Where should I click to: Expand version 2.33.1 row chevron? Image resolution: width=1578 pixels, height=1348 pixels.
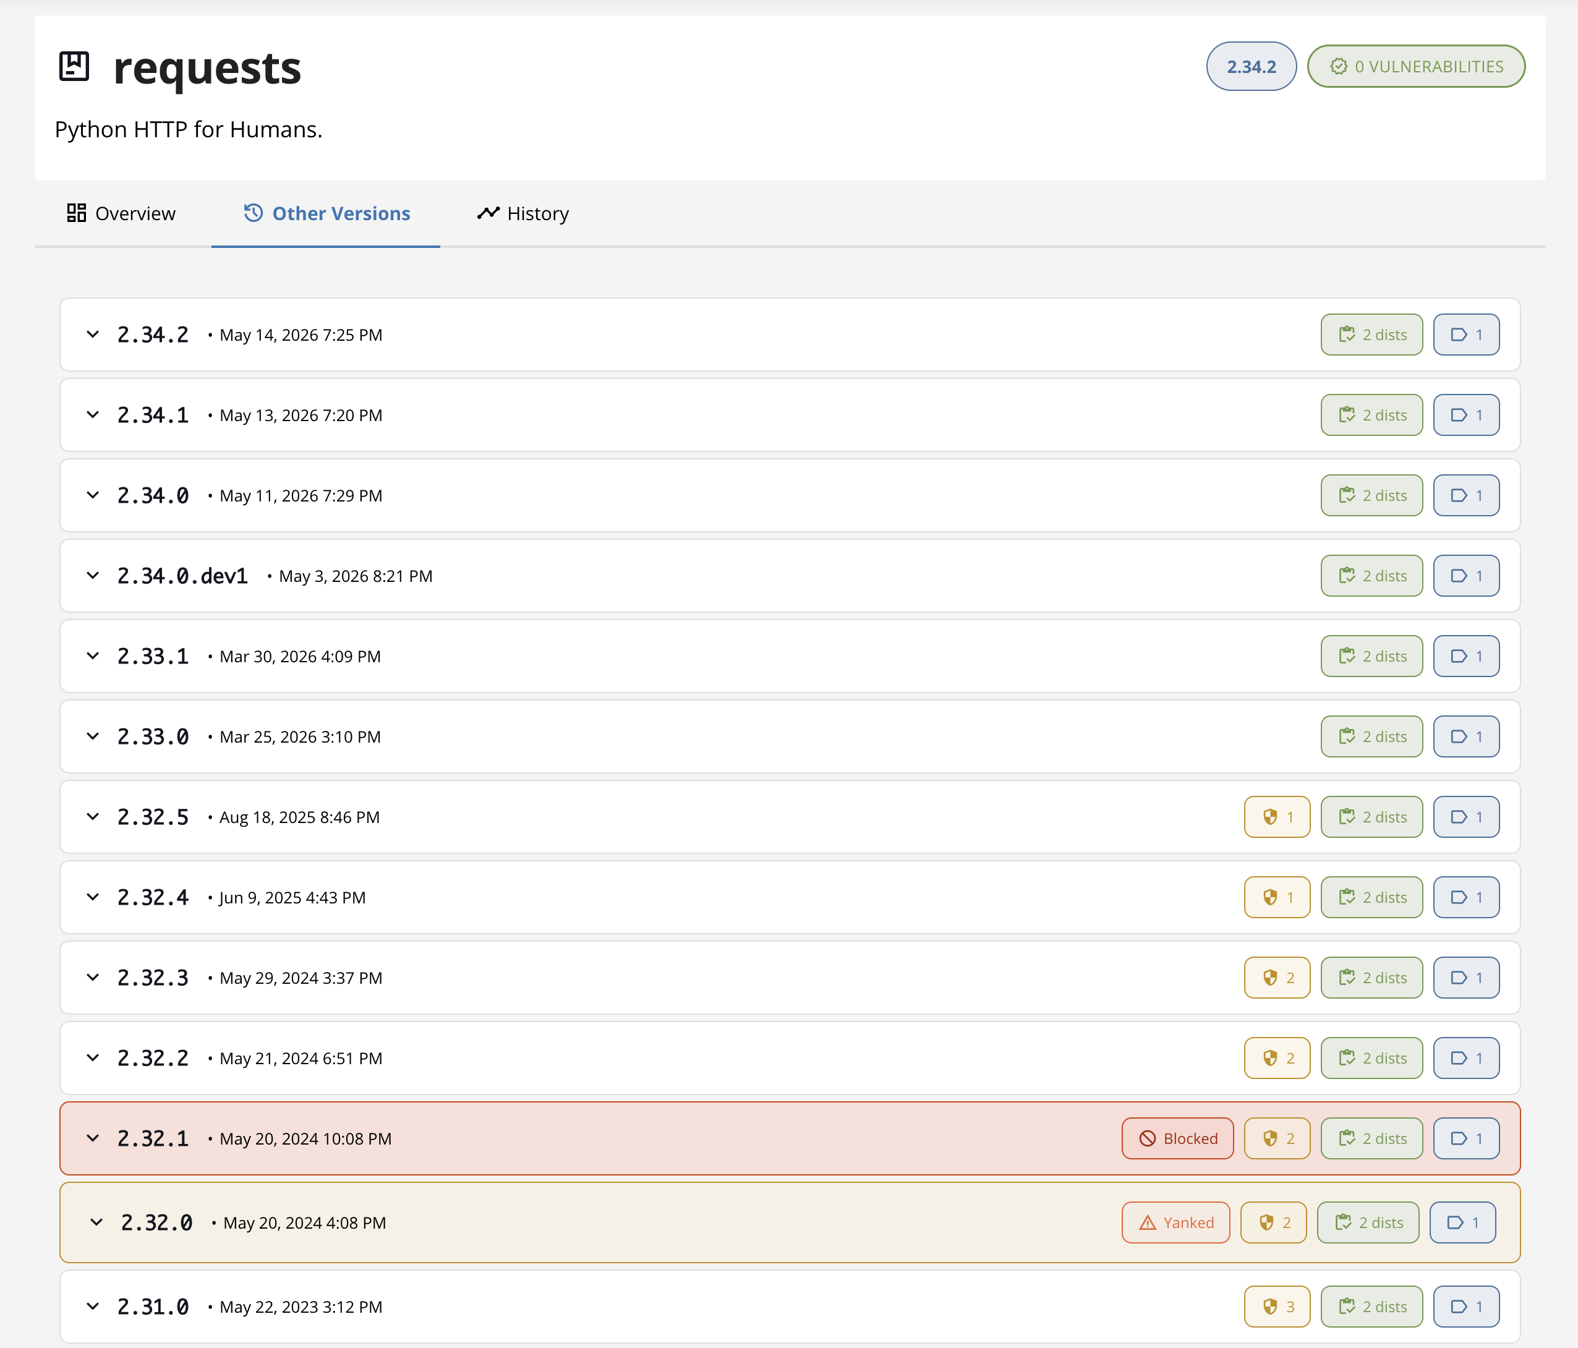(x=93, y=655)
